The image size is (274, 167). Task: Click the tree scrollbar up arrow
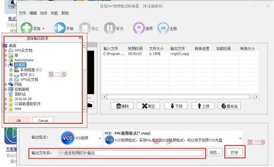84,46
